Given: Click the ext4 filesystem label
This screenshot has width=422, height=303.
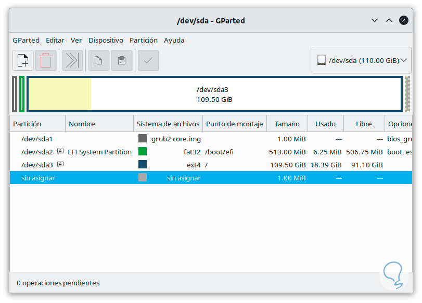Looking at the screenshot, I should (194, 165).
